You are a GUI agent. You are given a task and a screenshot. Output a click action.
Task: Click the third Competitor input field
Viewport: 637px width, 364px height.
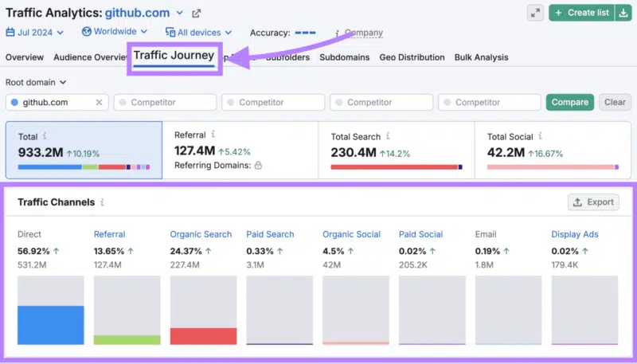tap(381, 103)
